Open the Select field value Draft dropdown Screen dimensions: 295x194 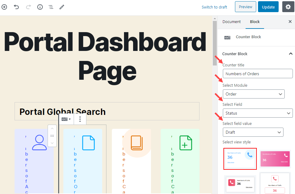[x=253, y=132]
